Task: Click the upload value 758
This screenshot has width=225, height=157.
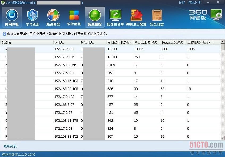Action: coord(137,57)
